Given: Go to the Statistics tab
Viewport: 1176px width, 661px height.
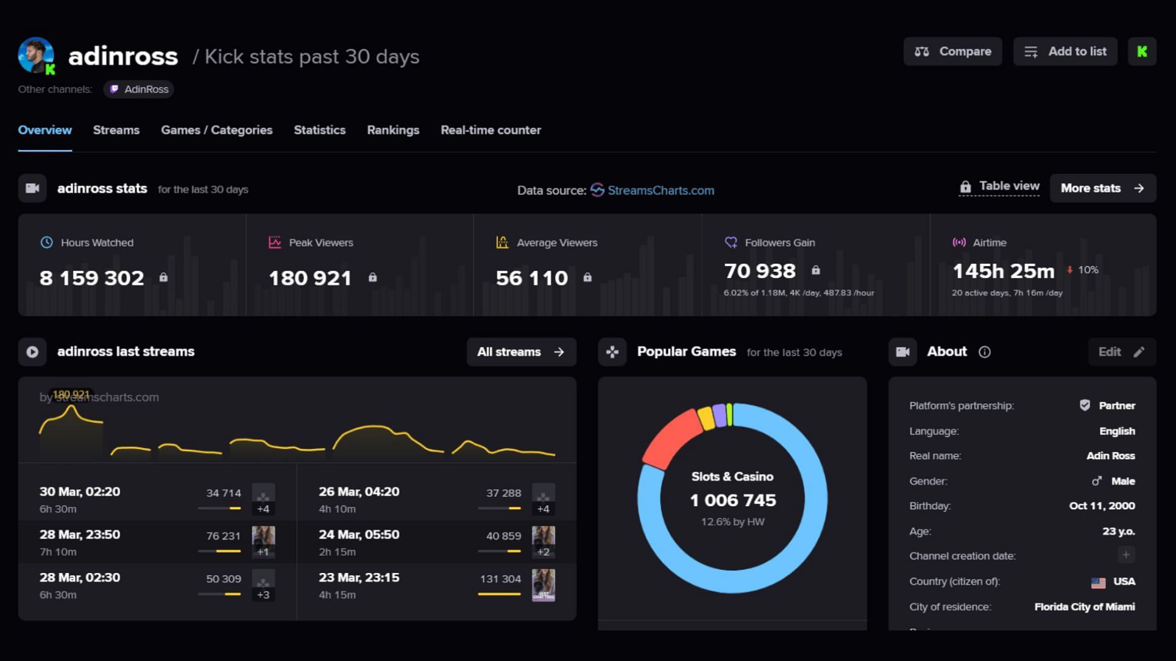Looking at the screenshot, I should 320,130.
